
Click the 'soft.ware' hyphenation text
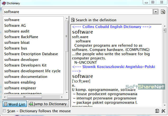(80, 37)
